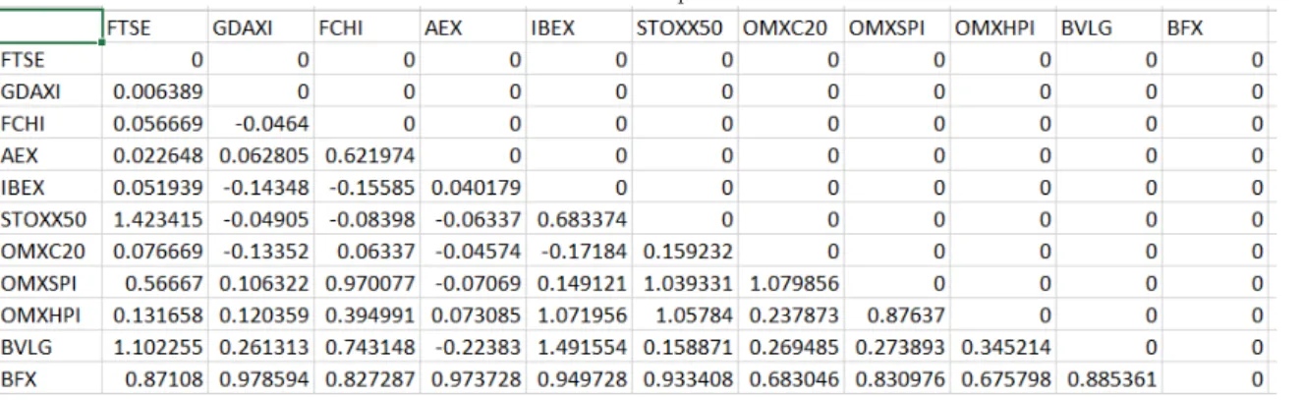Click cell with value 0.978594
The height and width of the screenshot is (400, 1303).
pos(261,378)
